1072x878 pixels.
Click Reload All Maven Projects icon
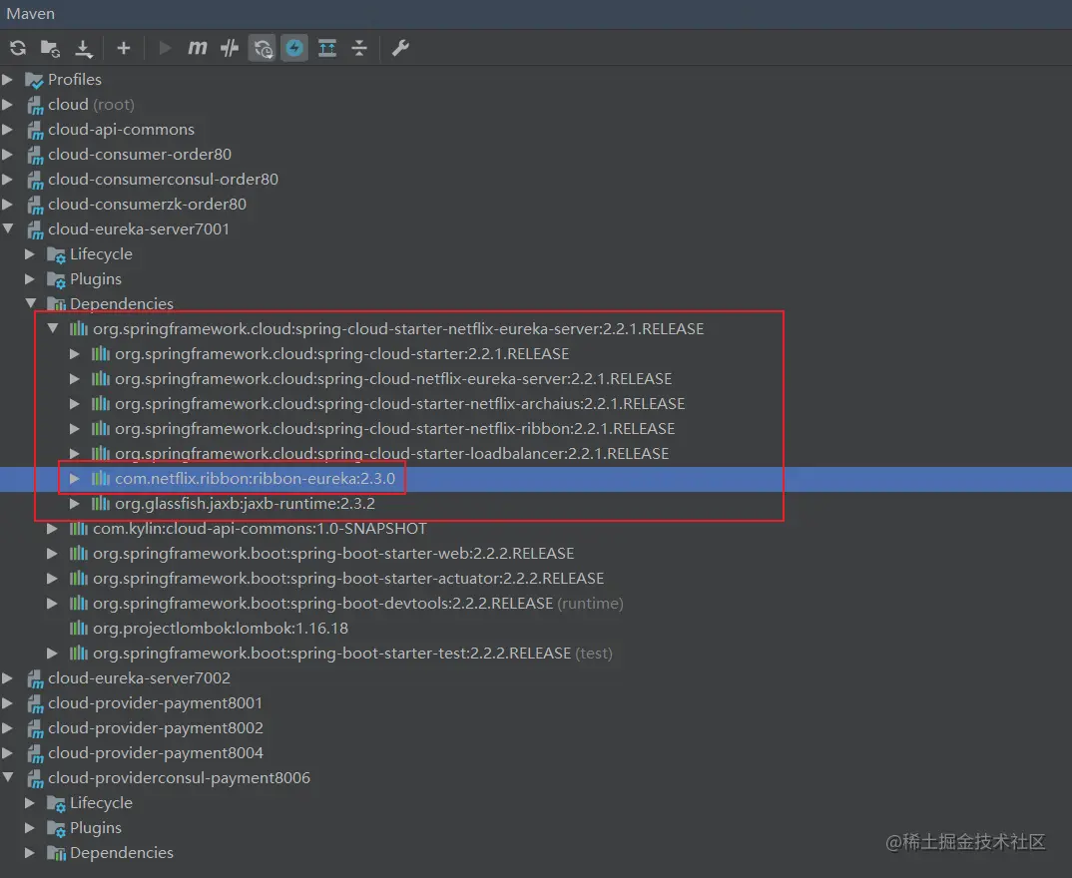(18, 48)
